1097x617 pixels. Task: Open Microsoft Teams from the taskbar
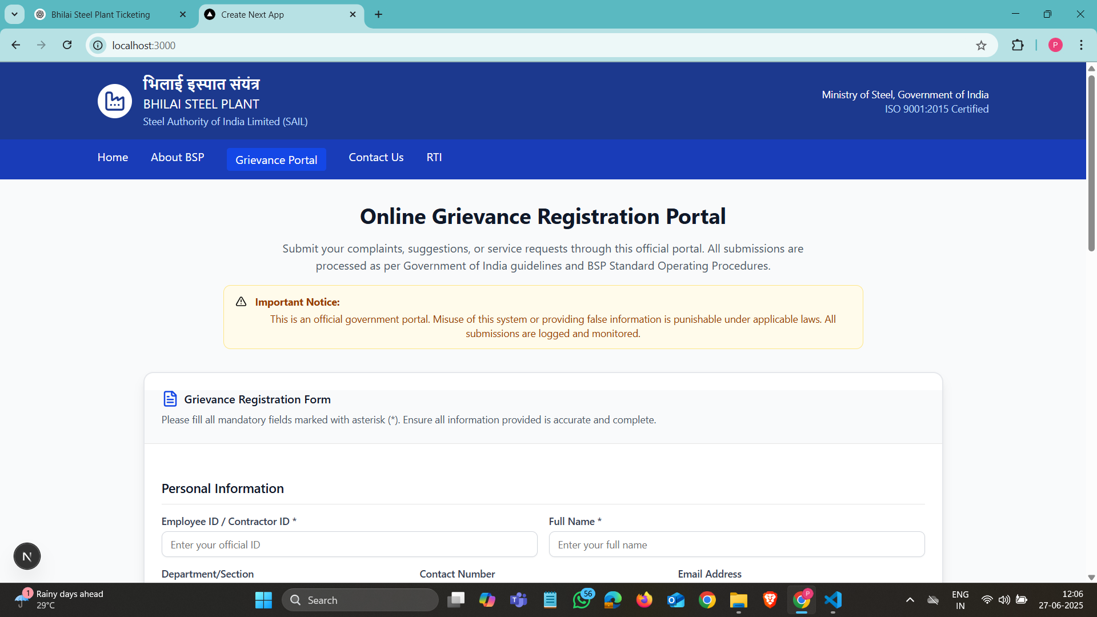[519, 600]
